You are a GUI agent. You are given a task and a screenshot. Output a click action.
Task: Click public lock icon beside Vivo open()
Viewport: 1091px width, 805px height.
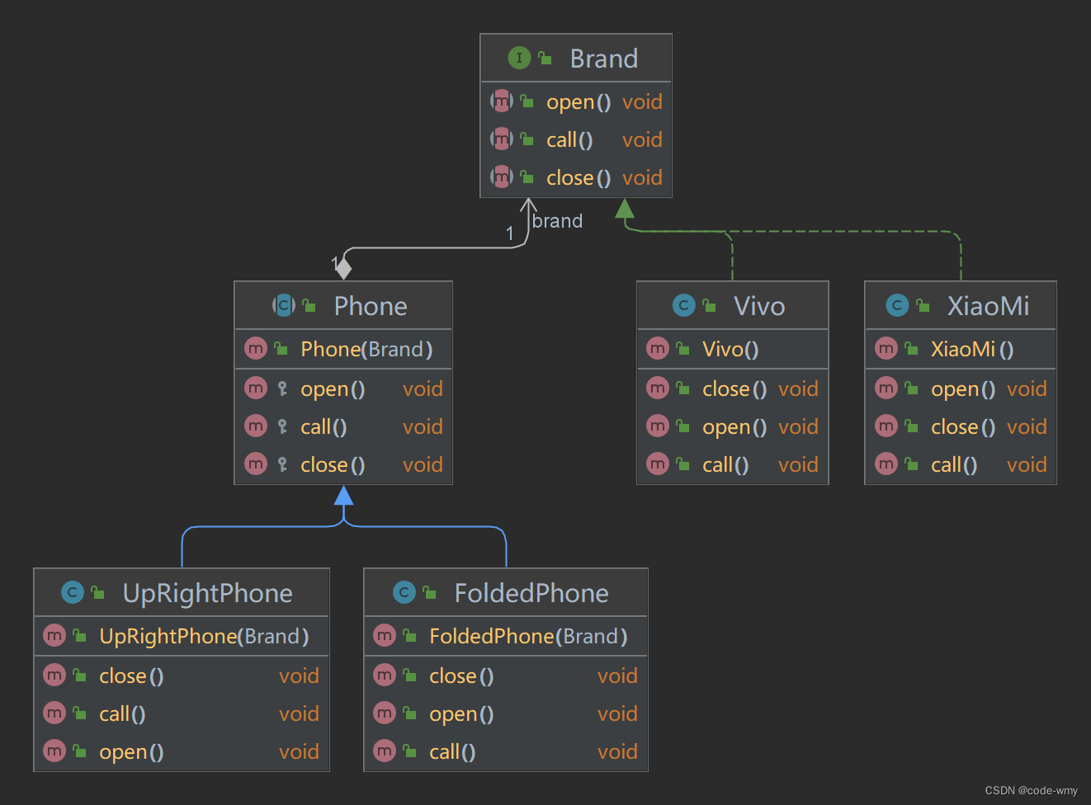tap(683, 426)
